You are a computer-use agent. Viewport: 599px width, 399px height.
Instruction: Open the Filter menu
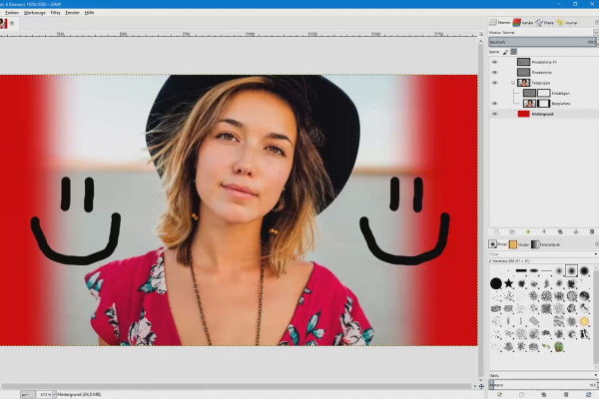[x=55, y=13]
